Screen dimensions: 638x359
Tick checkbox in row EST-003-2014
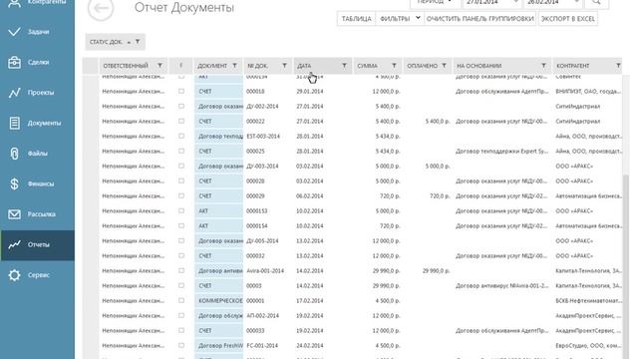pos(181,136)
